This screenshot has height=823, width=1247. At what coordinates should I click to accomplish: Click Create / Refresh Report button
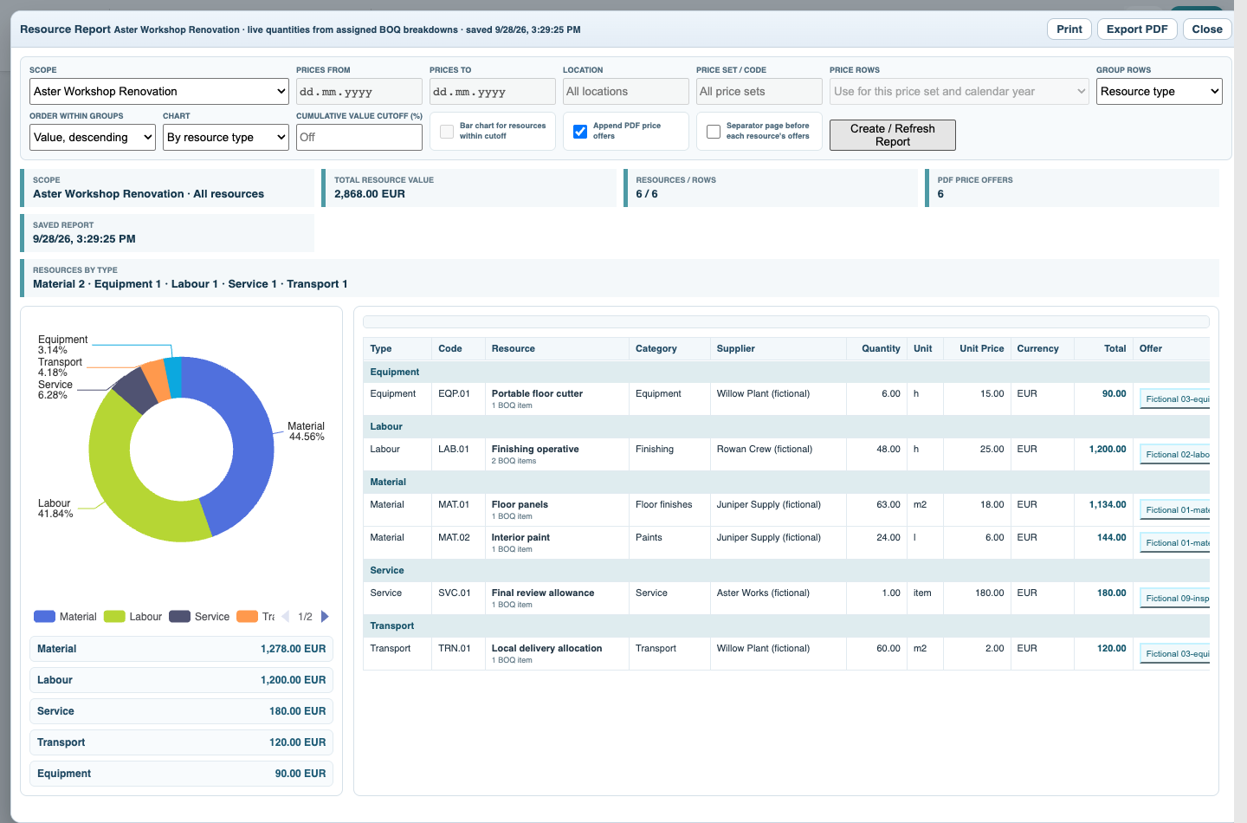[893, 135]
